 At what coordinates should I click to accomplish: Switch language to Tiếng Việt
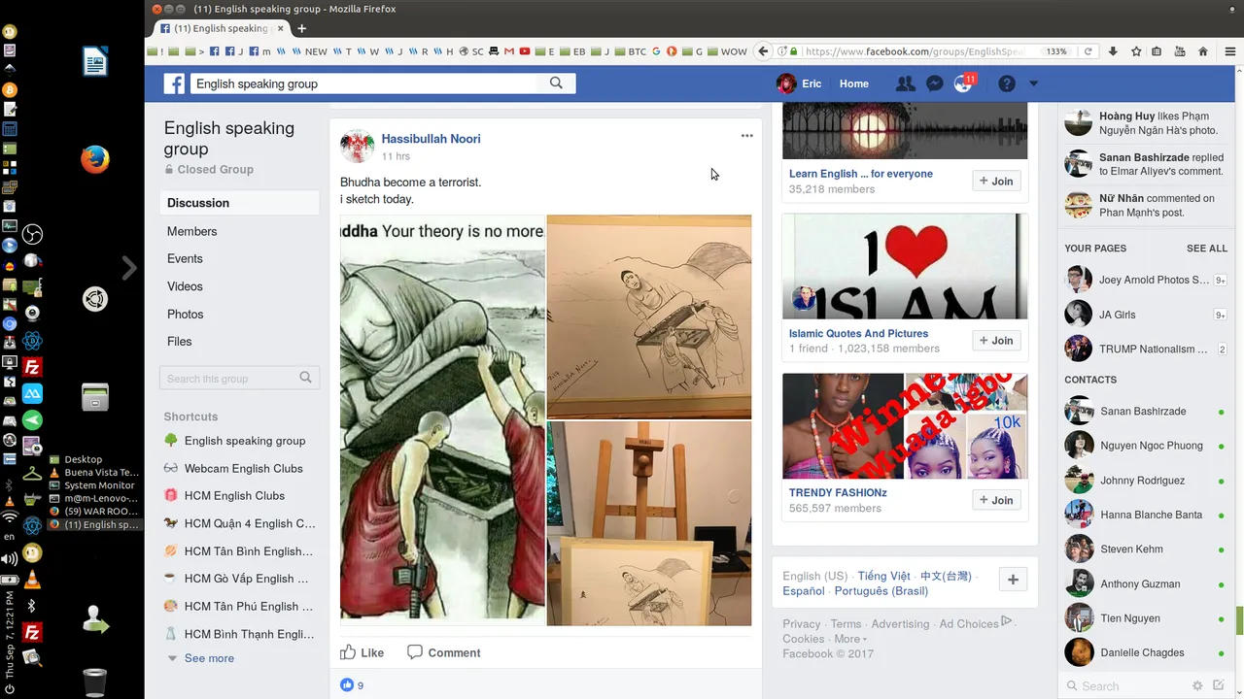884,576
